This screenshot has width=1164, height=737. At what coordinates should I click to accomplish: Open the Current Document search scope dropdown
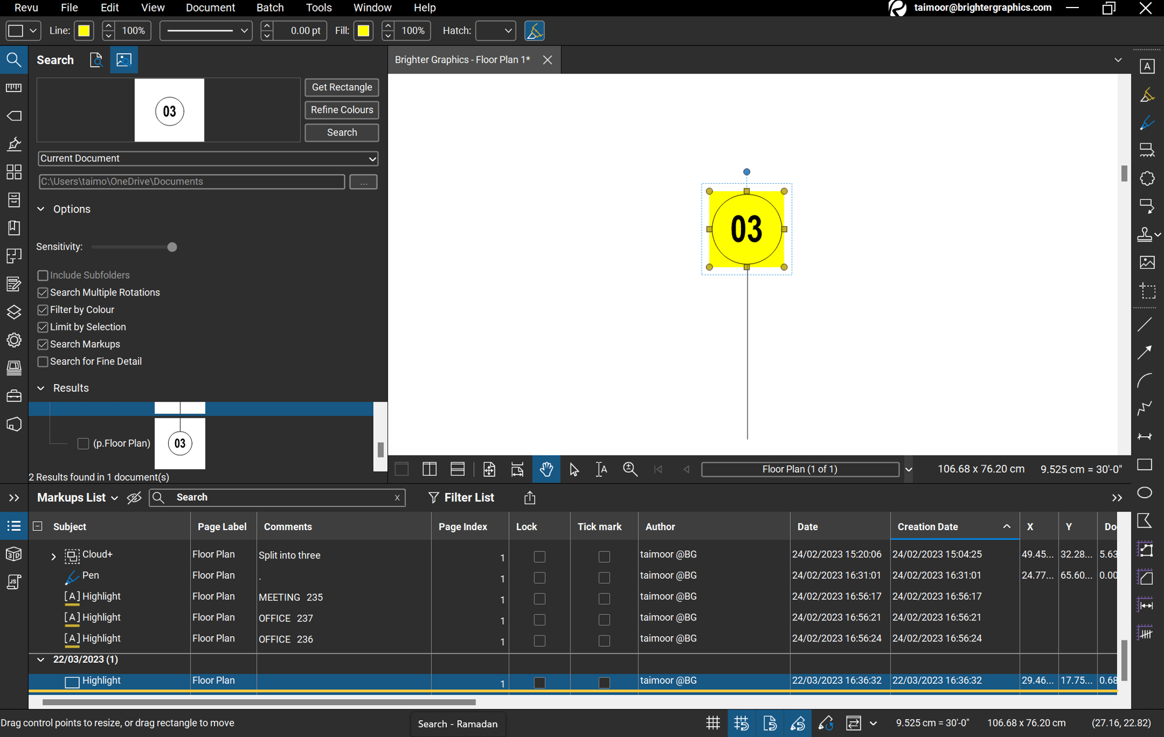373,158
